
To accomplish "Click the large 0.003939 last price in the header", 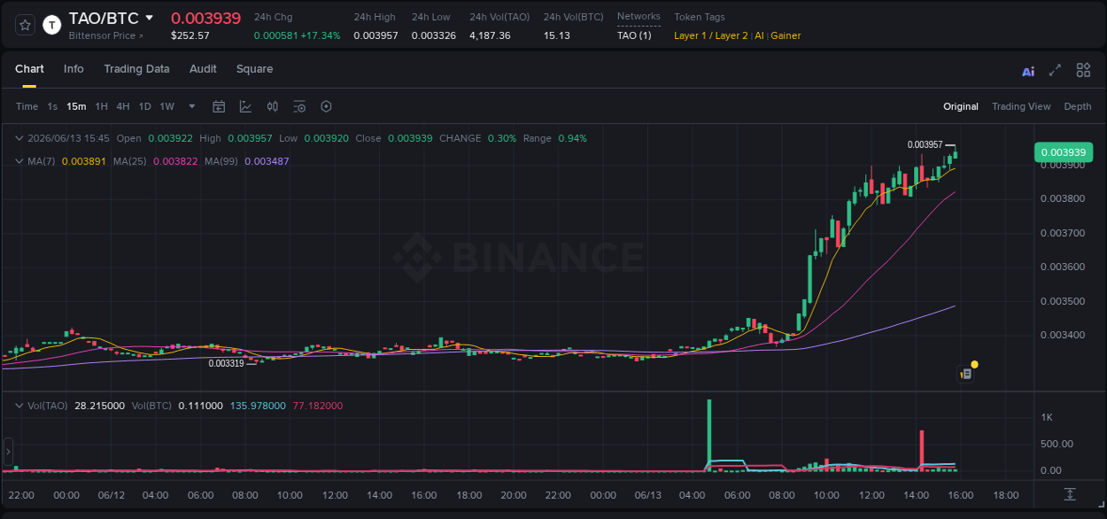I will click(x=205, y=18).
